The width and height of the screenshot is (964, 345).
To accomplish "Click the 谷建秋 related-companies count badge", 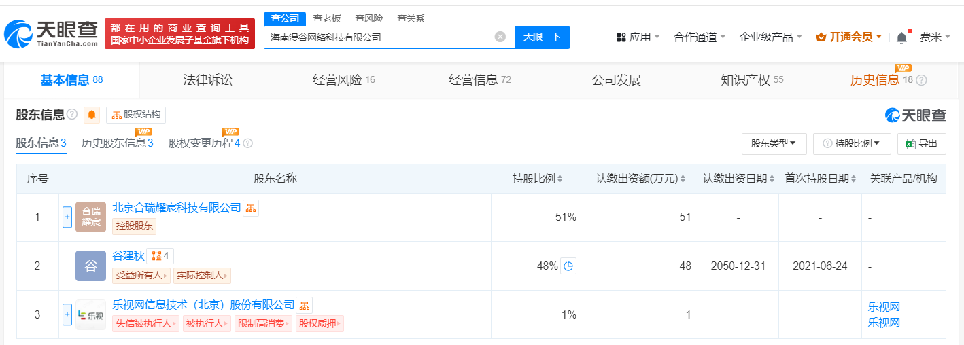I will click(160, 256).
